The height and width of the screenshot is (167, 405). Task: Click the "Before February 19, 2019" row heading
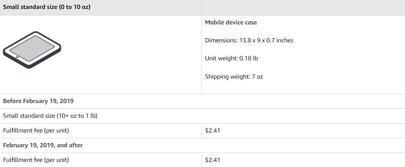(x=38, y=101)
